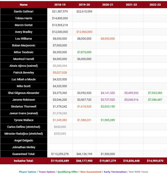Select the 2018-19 column header
Screen dimensions: 167x174
coord(60,5)
